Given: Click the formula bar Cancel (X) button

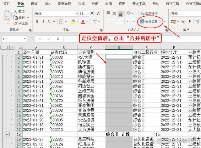Looking at the screenshot, I should [x=40, y=39].
